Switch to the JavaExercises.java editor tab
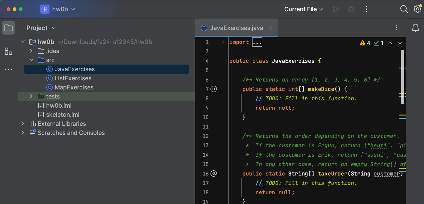Image resolution: width=424 pixels, height=204 pixels. [236, 28]
